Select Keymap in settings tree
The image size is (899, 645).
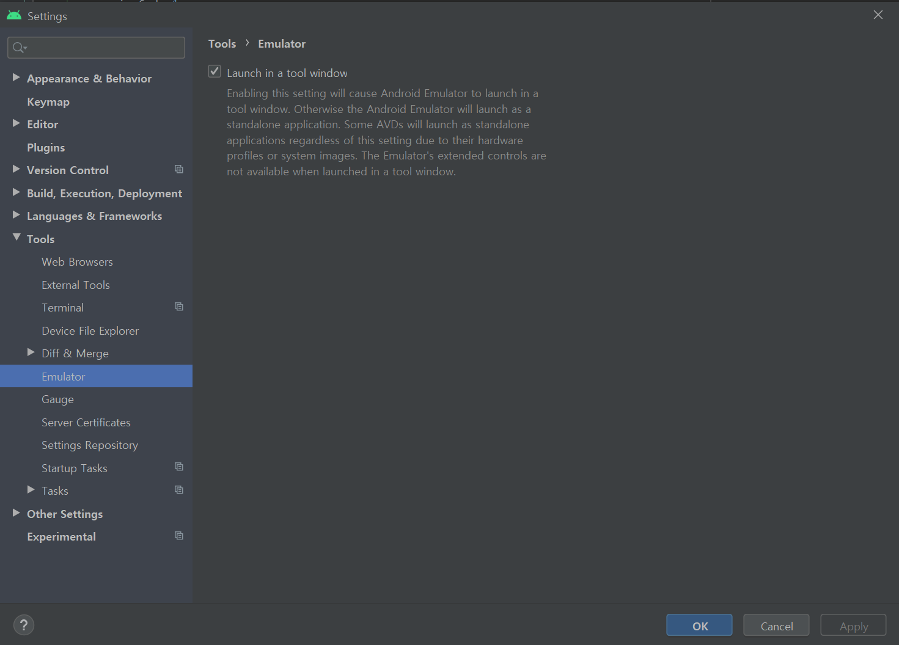pos(48,101)
